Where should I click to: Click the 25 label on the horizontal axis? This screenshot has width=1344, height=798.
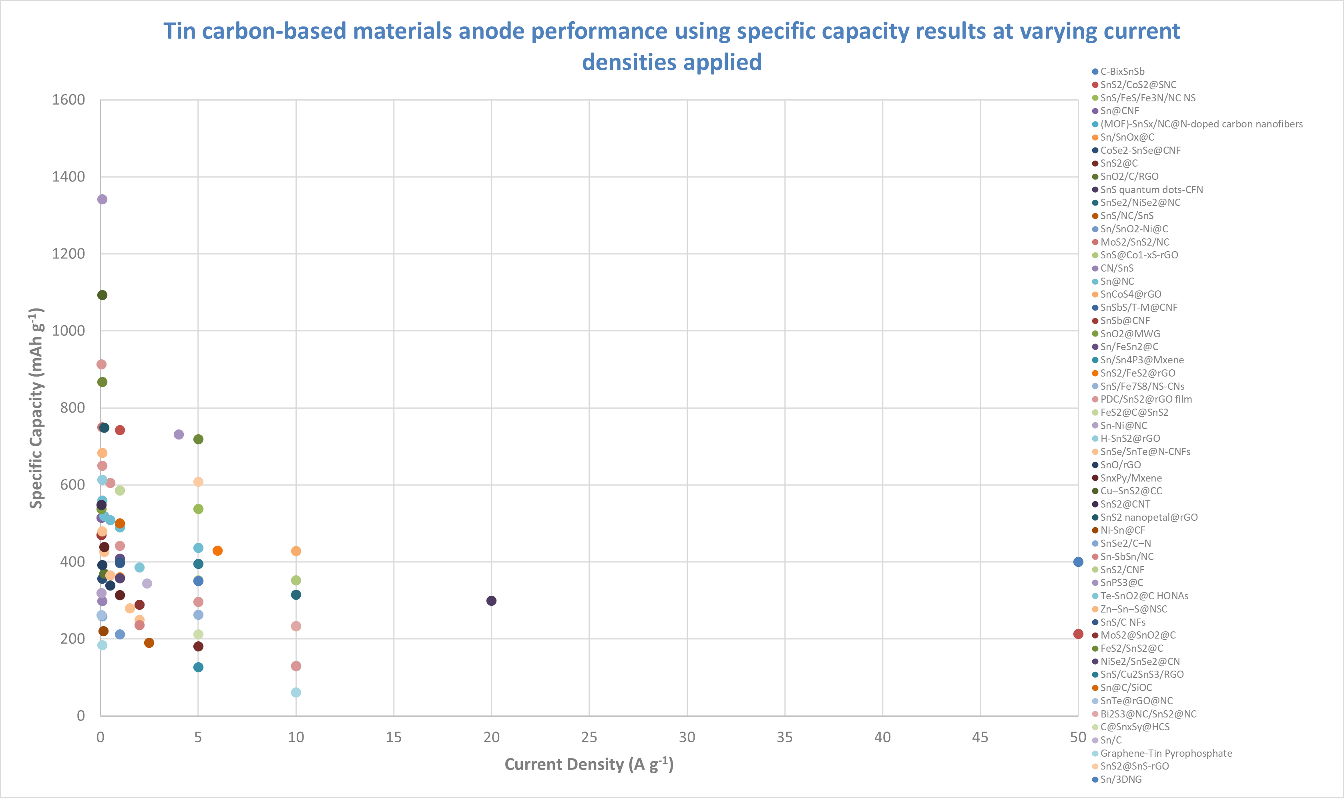pos(589,737)
